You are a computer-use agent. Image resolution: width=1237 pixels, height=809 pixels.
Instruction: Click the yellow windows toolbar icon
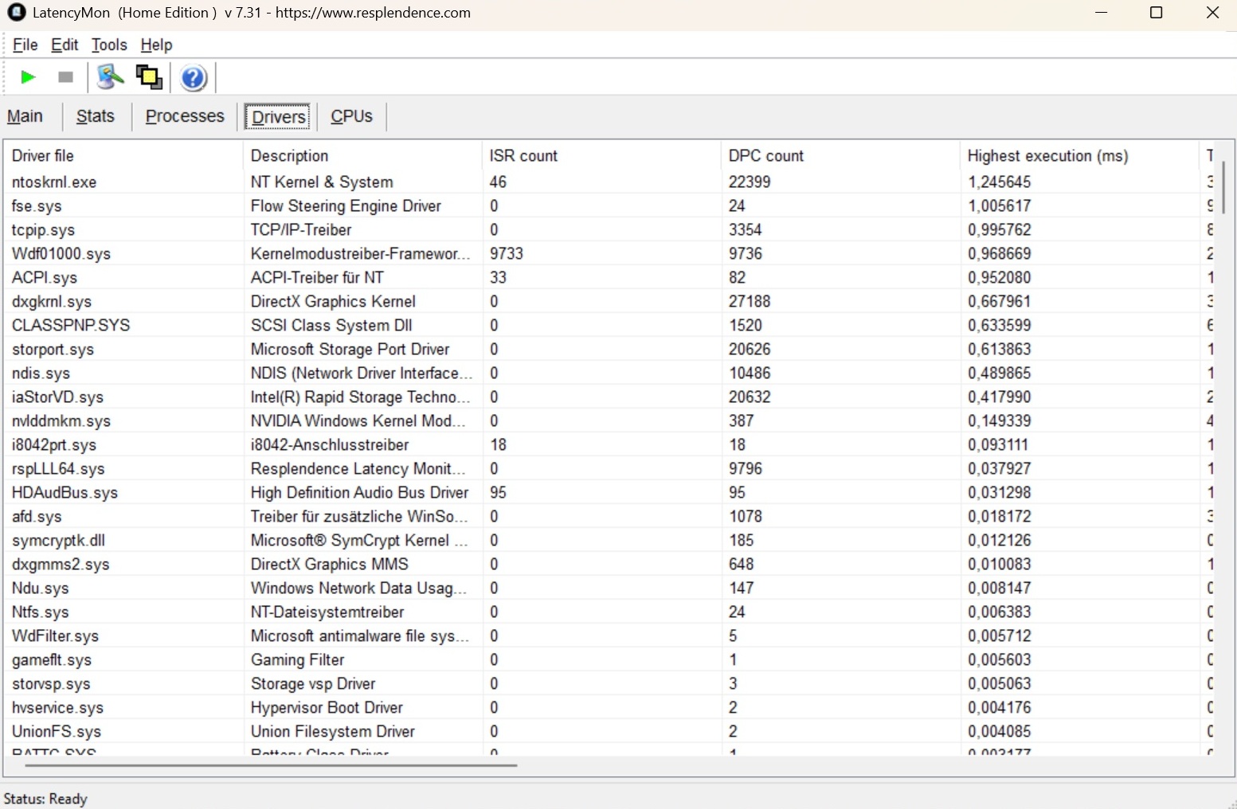click(x=149, y=77)
